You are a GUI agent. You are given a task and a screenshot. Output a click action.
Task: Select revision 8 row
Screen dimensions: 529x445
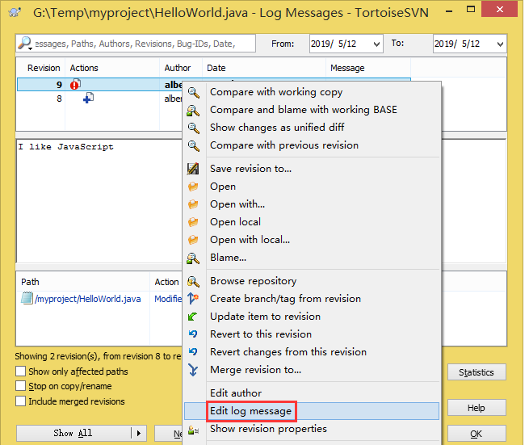coord(99,99)
